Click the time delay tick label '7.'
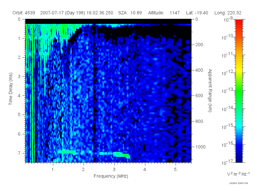 point(20,153)
